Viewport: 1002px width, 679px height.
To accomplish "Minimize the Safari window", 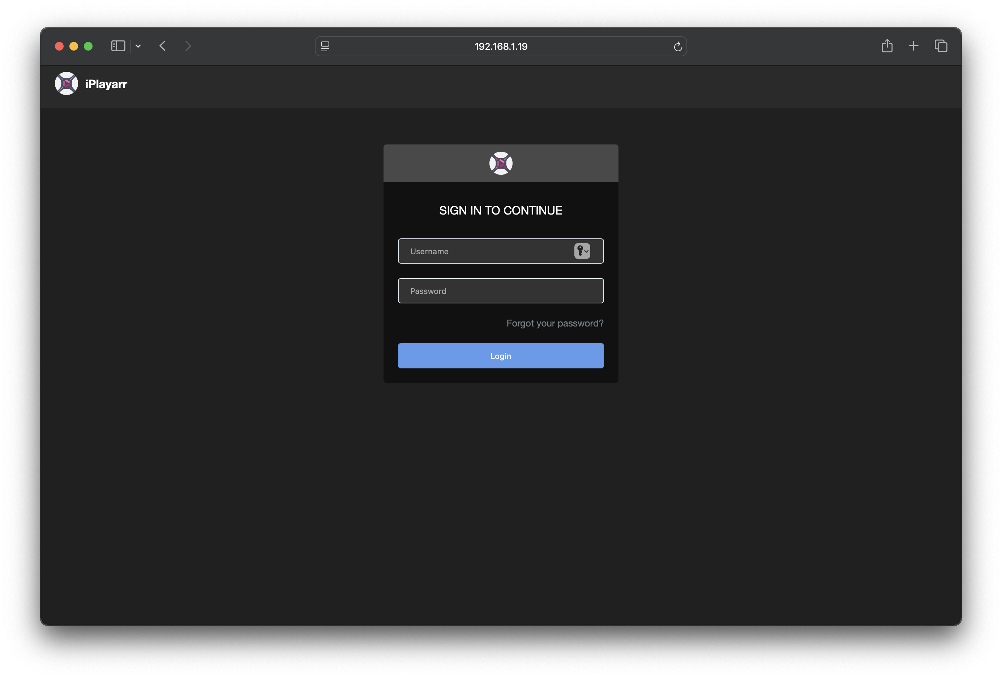I will point(74,46).
